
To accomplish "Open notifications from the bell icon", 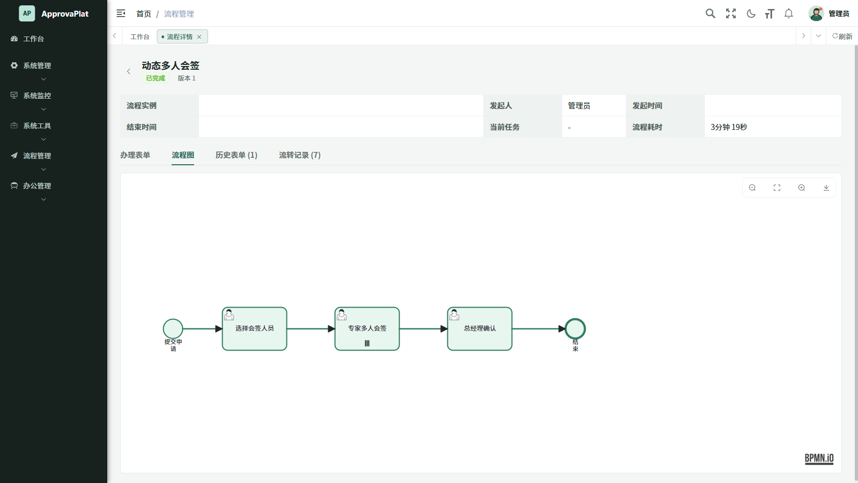I will [789, 13].
